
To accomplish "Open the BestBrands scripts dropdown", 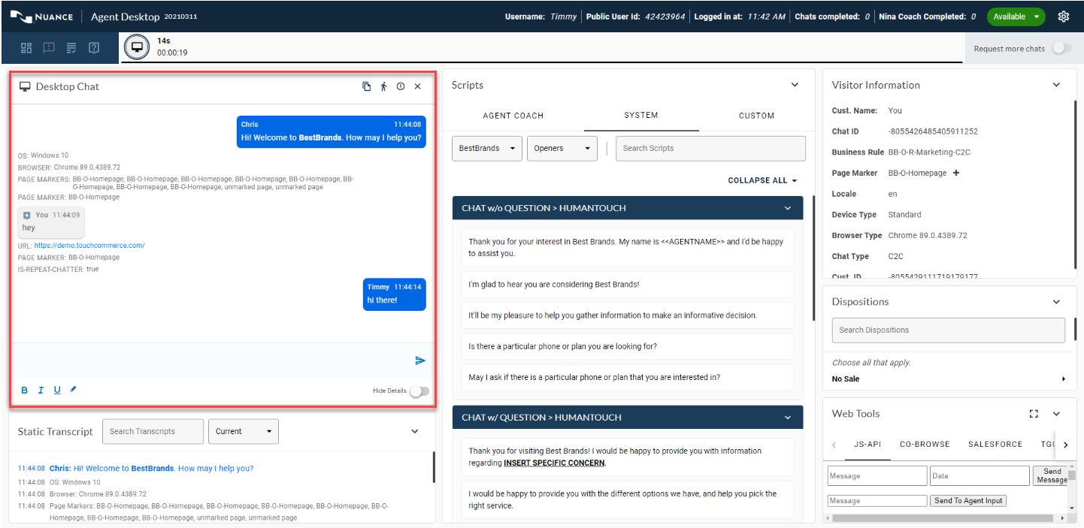I will coord(487,148).
